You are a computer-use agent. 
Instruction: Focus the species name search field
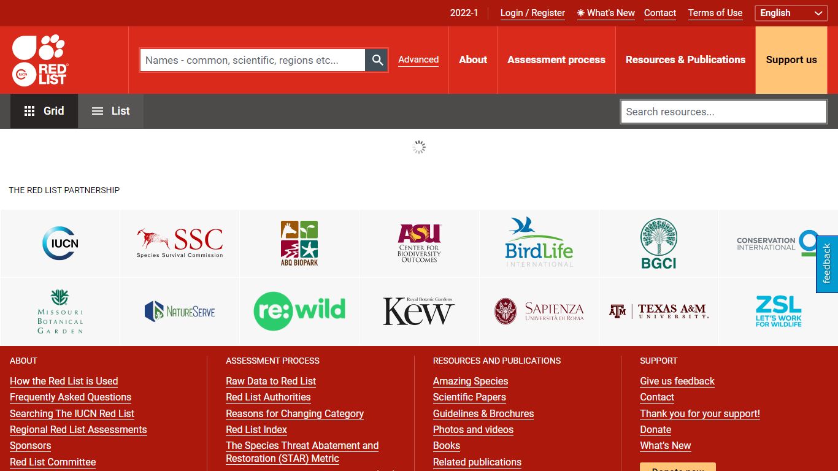click(x=253, y=60)
